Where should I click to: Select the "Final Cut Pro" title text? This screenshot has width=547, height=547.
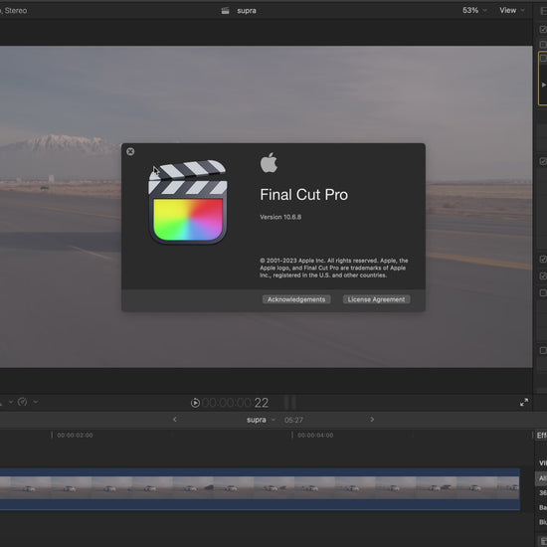point(304,195)
